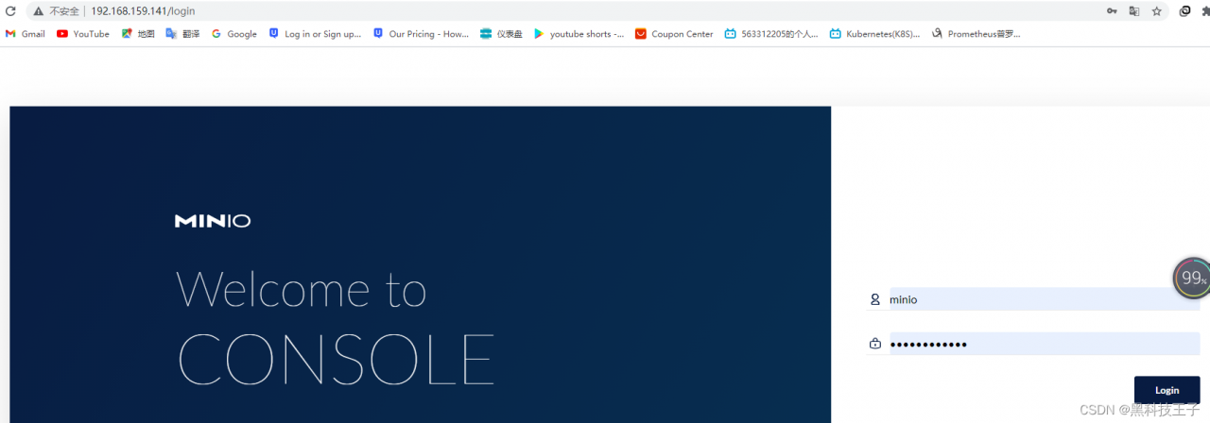1210x423 pixels.
Task: Open the Google bookmark
Action: click(233, 33)
